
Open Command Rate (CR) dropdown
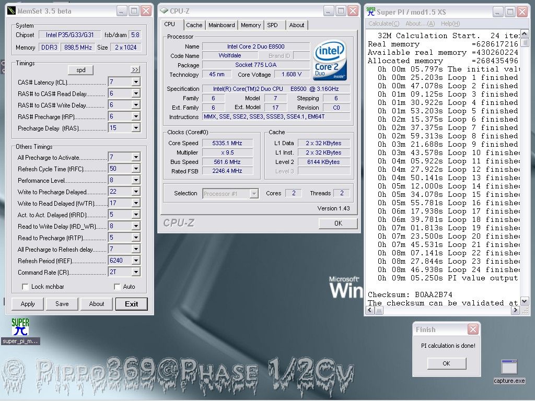point(136,272)
